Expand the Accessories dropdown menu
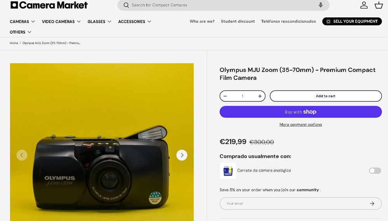This screenshot has width=388, height=221. tap(135, 22)
